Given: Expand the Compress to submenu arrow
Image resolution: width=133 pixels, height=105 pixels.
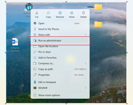Looking at the screenshot, I should click(x=85, y=63).
